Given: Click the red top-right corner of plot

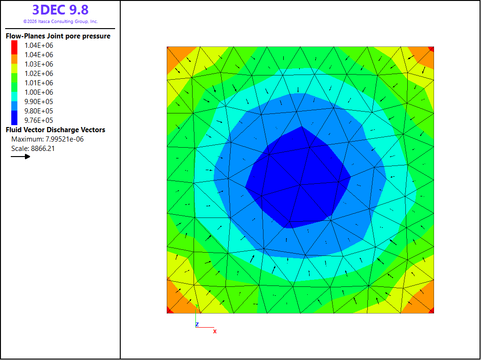Looking at the screenshot, I should (431, 49).
